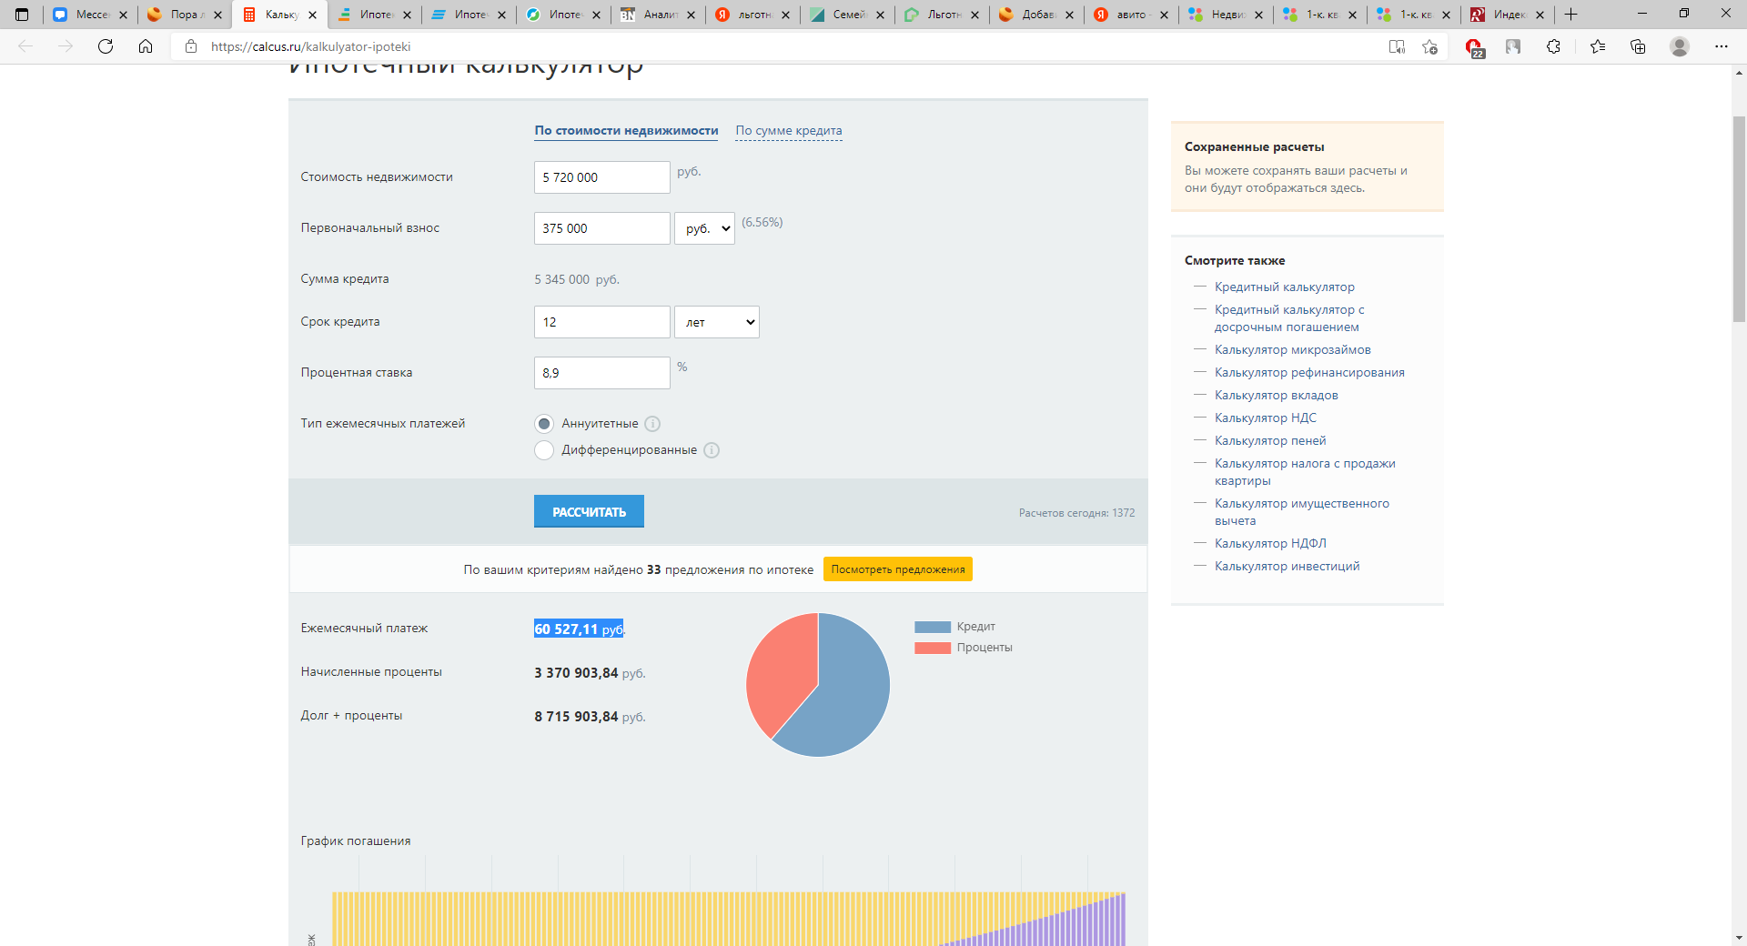Open the Read aloud / immersive reader icon
This screenshot has height=946, width=1747.
pyautogui.click(x=1397, y=46)
